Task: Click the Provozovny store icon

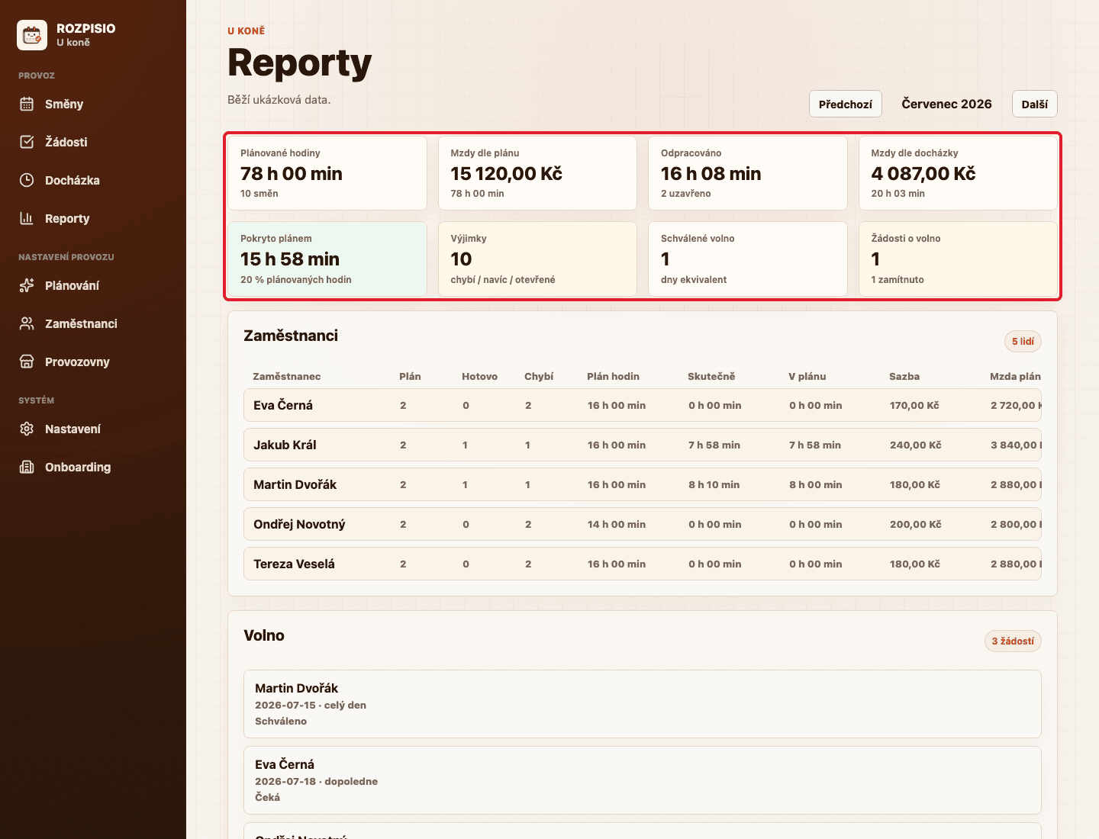Action: coord(27,362)
